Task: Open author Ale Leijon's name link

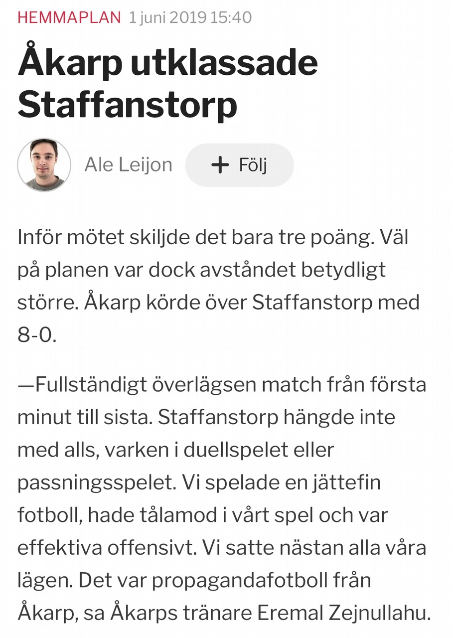Action: coord(128,165)
